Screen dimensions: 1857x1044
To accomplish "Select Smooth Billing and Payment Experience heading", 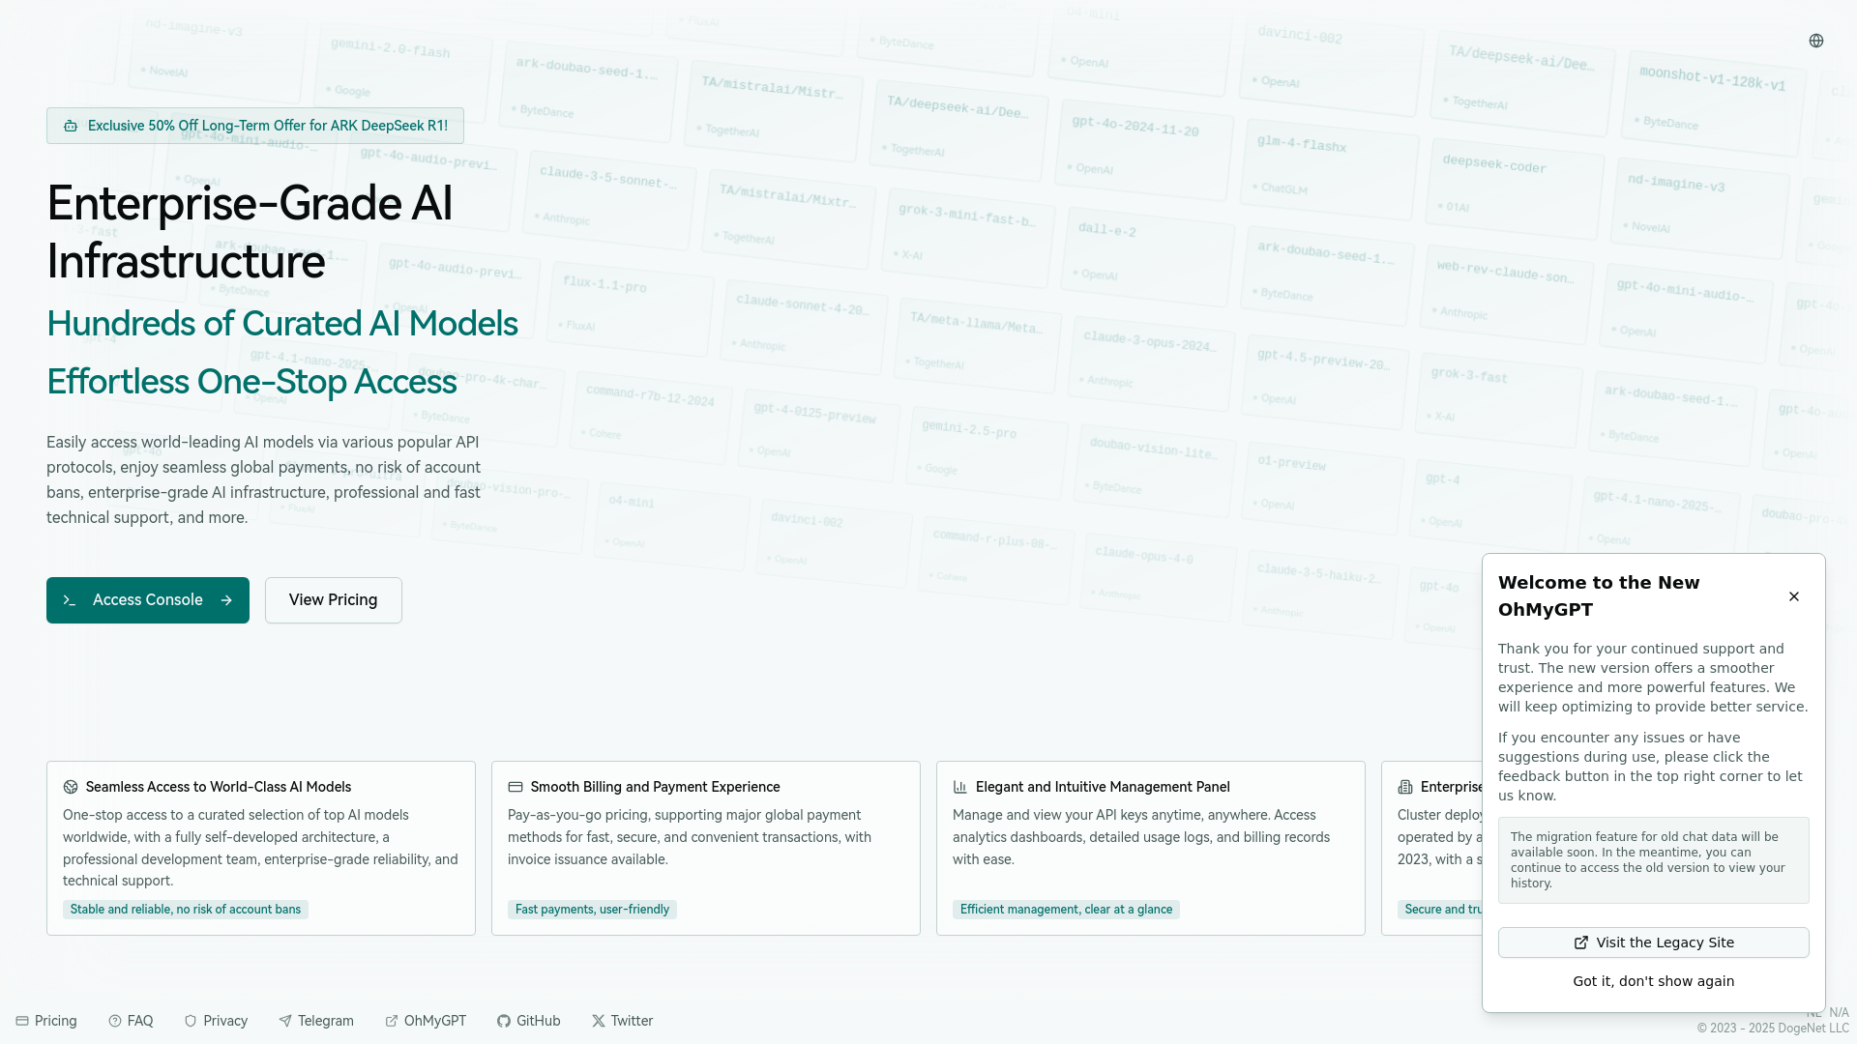I will click(x=655, y=787).
